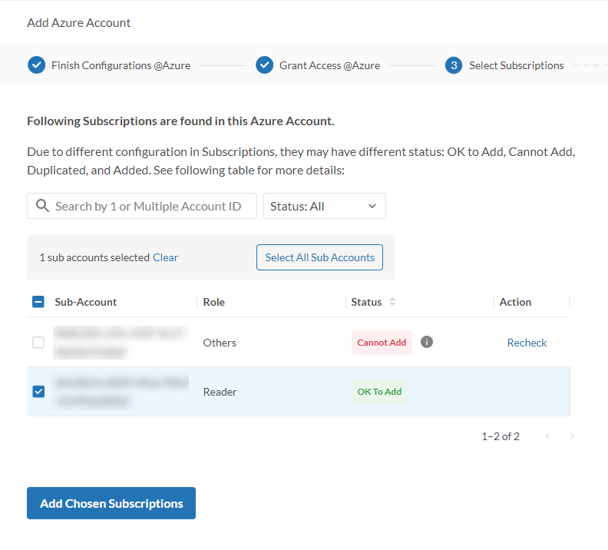Click Finish Configurations step checkmark icon
Viewport: 608px width, 550px height.
(x=36, y=65)
